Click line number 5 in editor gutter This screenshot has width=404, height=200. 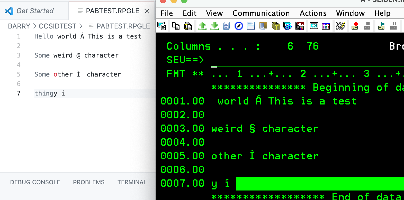(19, 74)
